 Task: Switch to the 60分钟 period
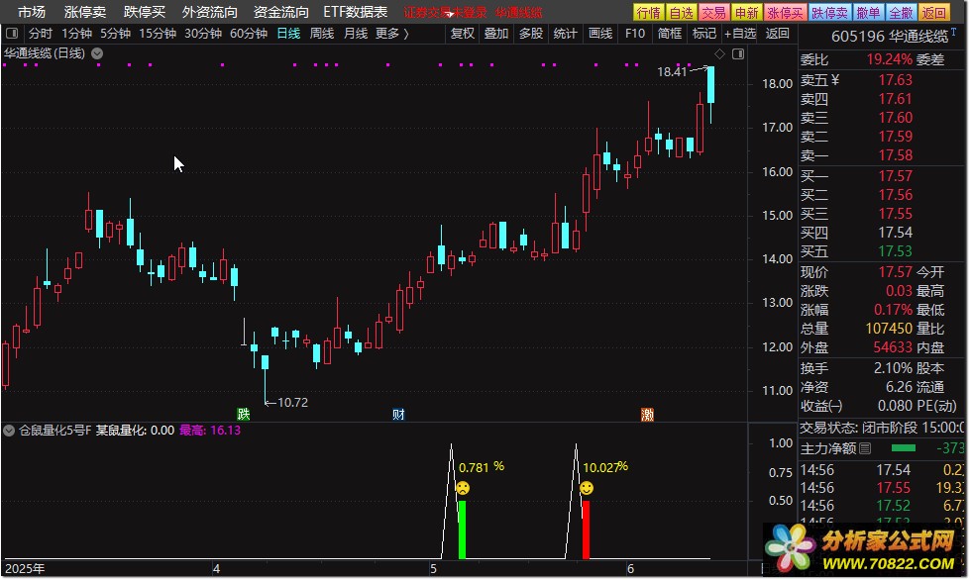coord(249,34)
